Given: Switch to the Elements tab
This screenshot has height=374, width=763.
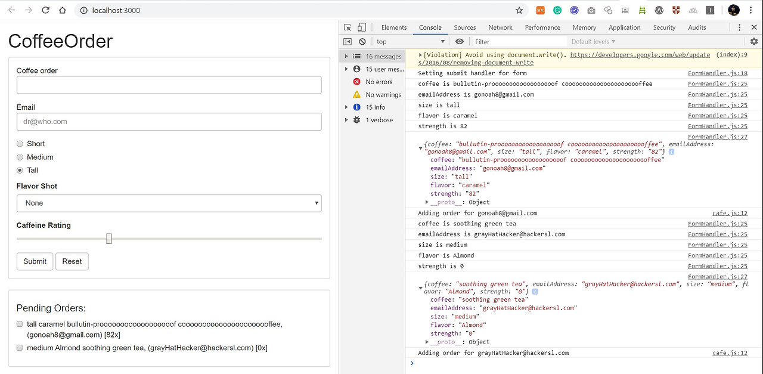Looking at the screenshot, I should 394,27.
